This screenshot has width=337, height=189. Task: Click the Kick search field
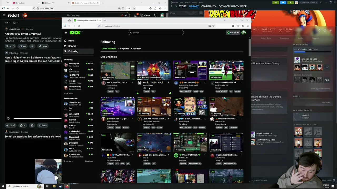(156, 33)
